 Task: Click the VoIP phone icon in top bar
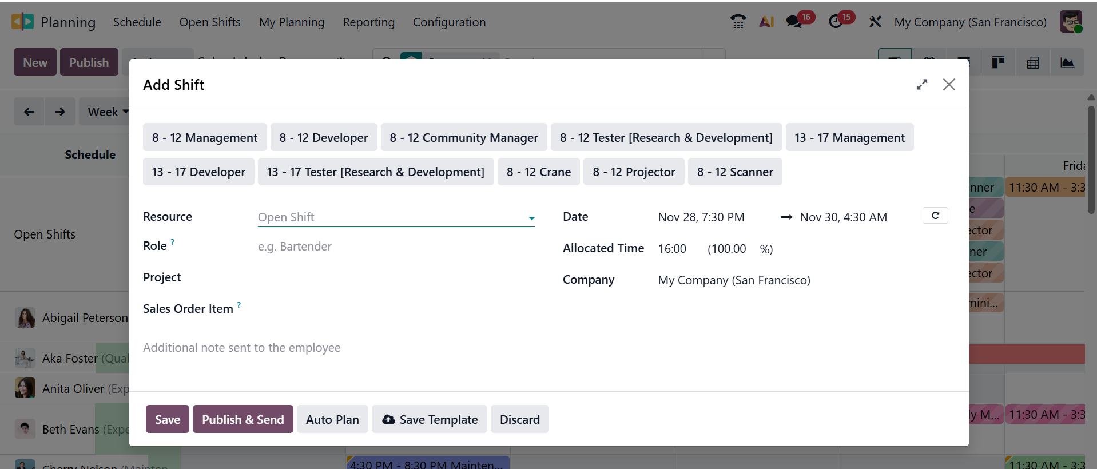coord(738,22)
